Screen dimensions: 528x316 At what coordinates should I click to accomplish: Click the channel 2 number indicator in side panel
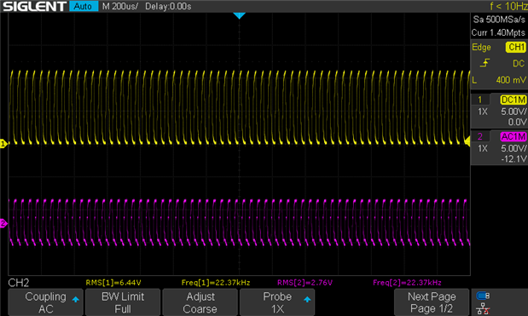pos(480,136)
